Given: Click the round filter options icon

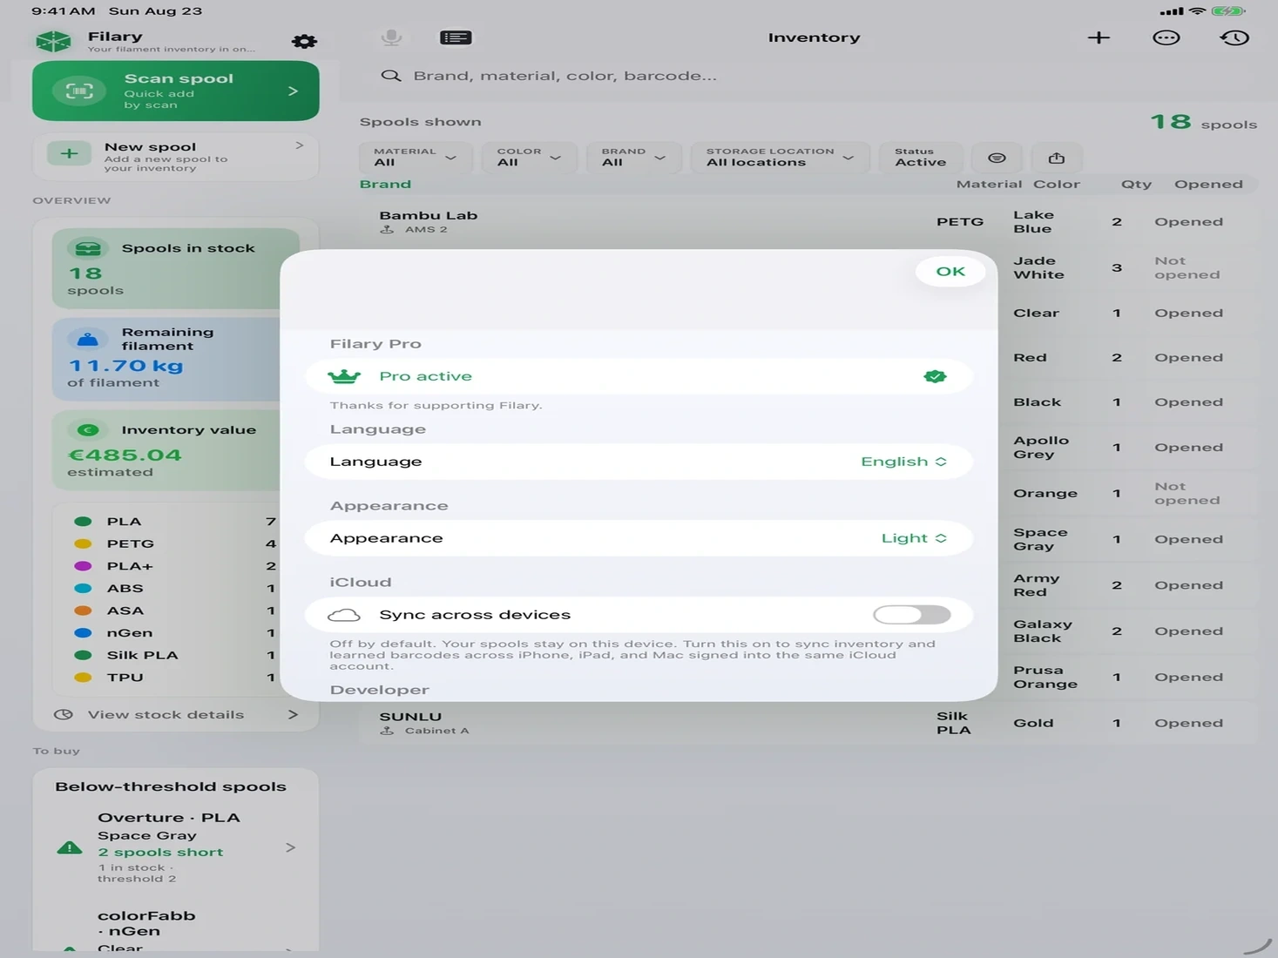Looking at the screenshot, I should 997,158.
